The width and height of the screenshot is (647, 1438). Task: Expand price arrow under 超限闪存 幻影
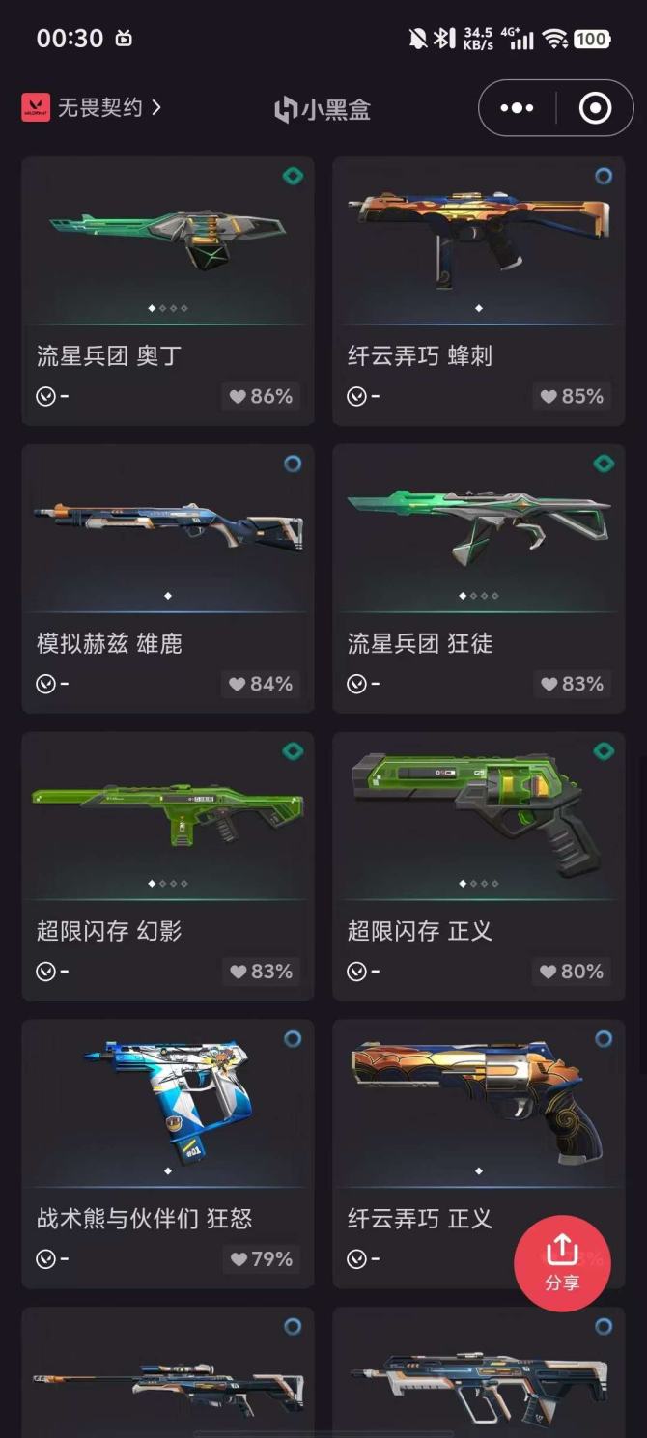45,972
